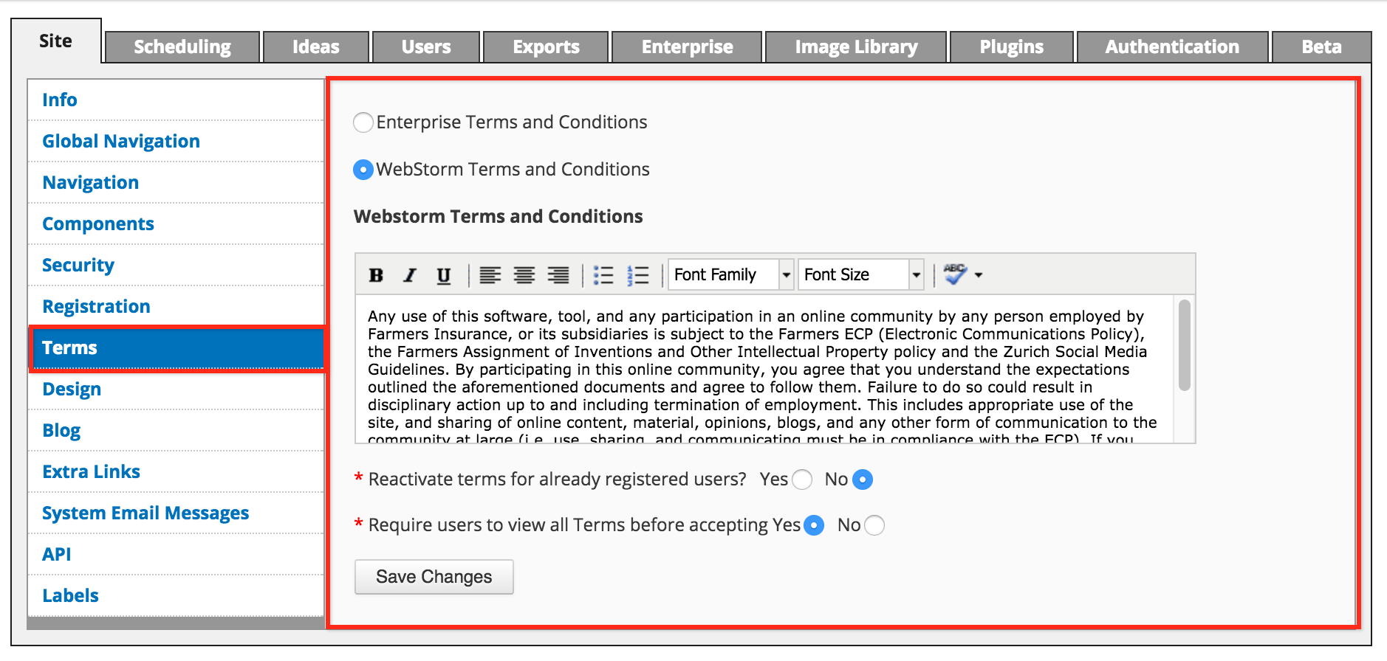Image resolution: width=1387 pixels, height=661 pixels.
Task: Choose Yes for reactivating terms
Action: point(802,480)
